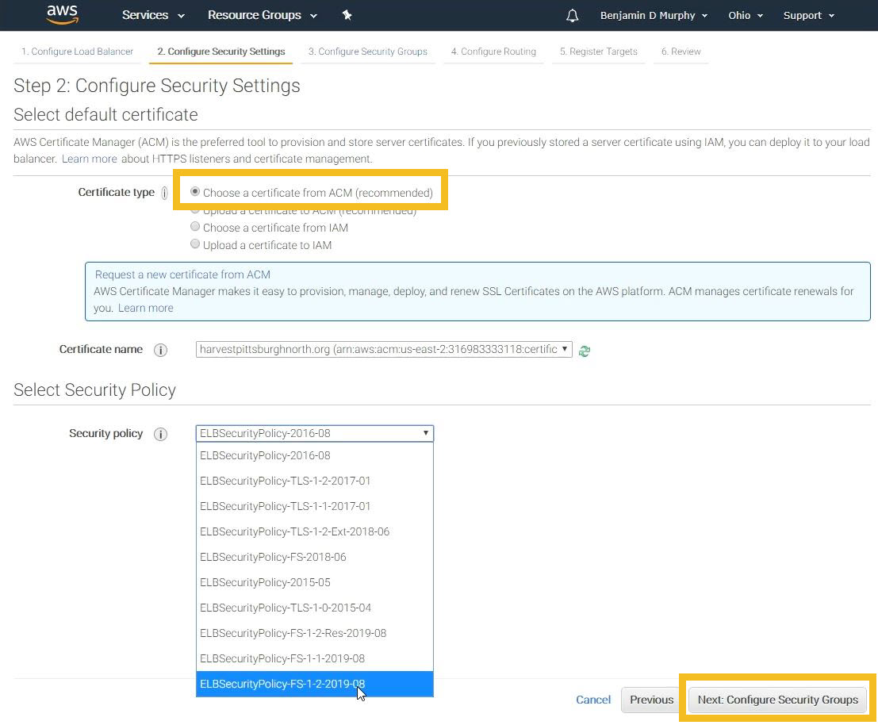Viewport: 878px width, 725px height.
Task: Open the notifications bell icon
Action: click(x=573, y=16)
